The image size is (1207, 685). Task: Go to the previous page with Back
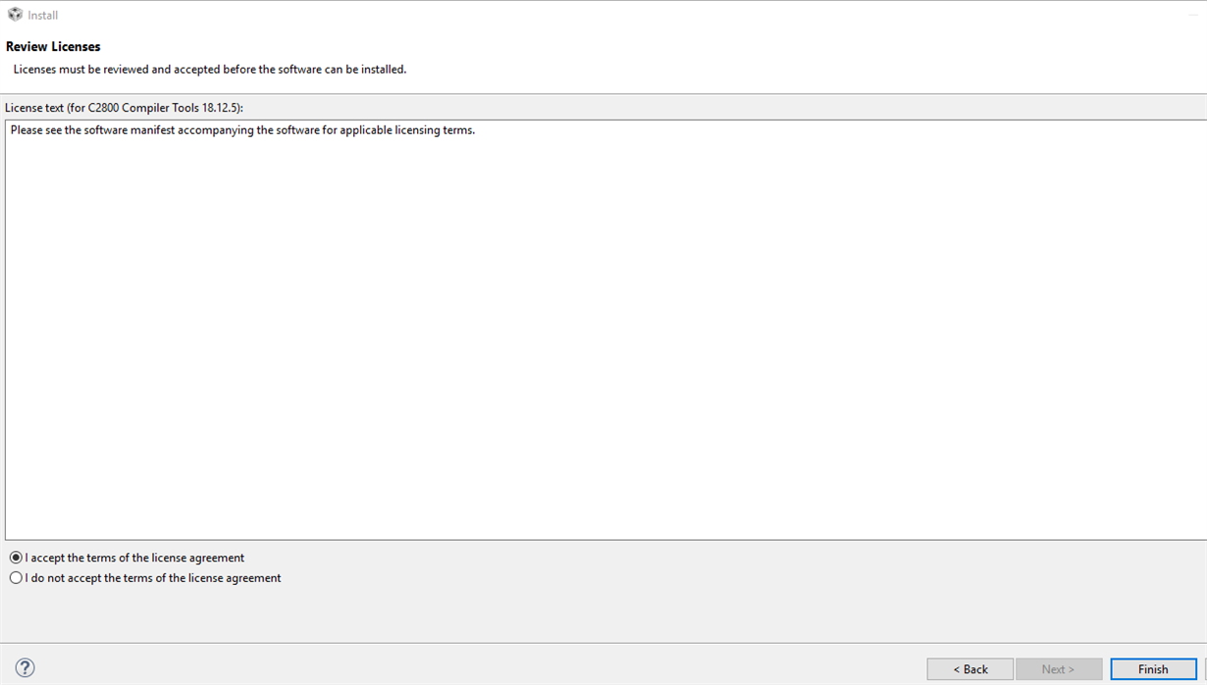(x=970, y=669)
